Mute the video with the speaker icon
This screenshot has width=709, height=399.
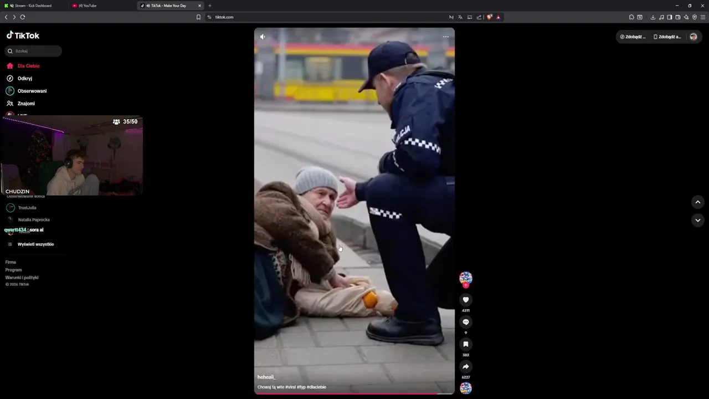coord(263,37)
